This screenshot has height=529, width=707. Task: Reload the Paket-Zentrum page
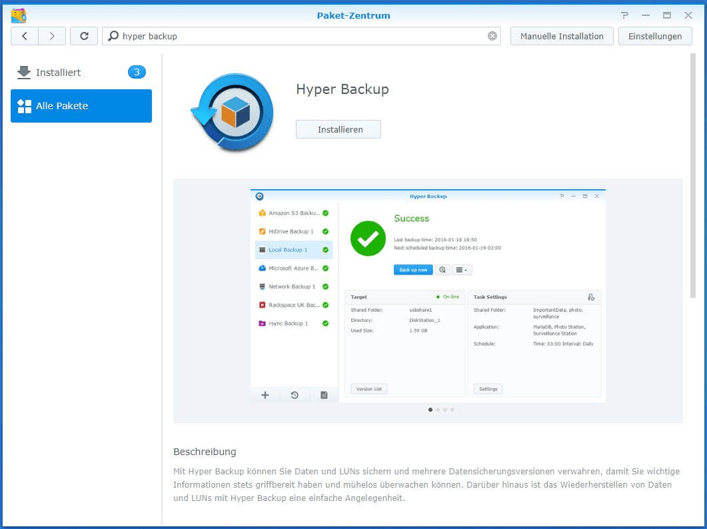[84, 36]
